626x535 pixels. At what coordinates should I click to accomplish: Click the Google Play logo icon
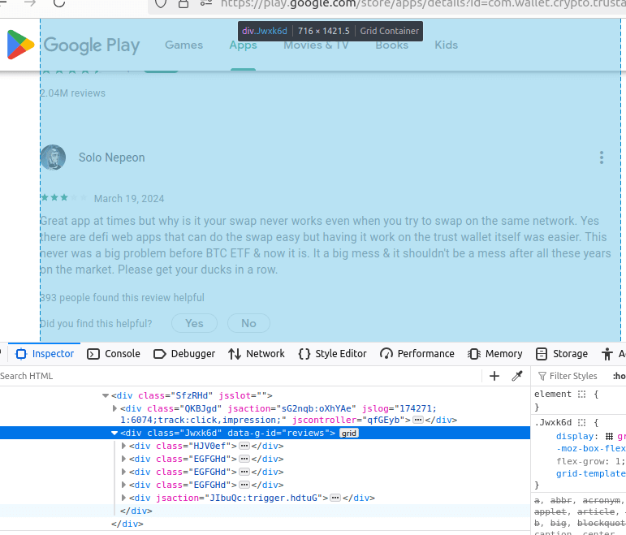(x=20, y=45)
